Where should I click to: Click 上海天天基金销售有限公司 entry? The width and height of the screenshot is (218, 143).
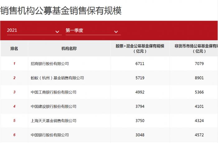[54, 121]
